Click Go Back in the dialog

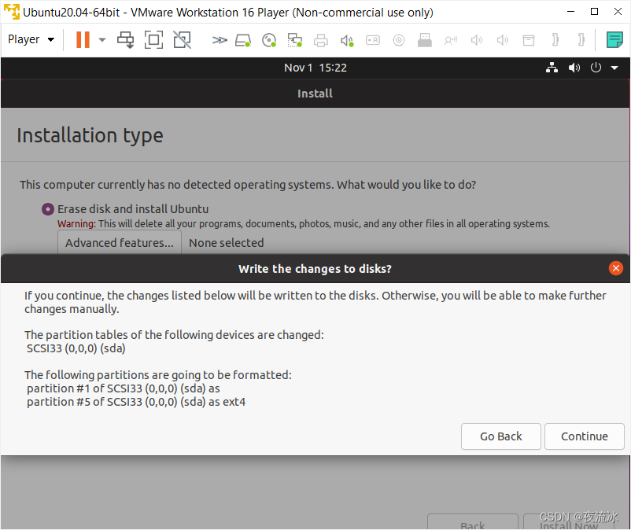pyautogui.click(x=500, y=436)
